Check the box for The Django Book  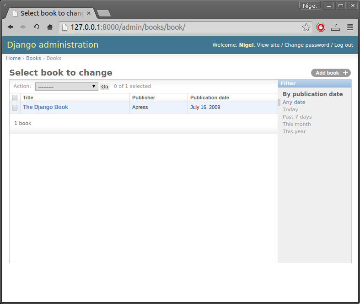click(x=15, y=107)
